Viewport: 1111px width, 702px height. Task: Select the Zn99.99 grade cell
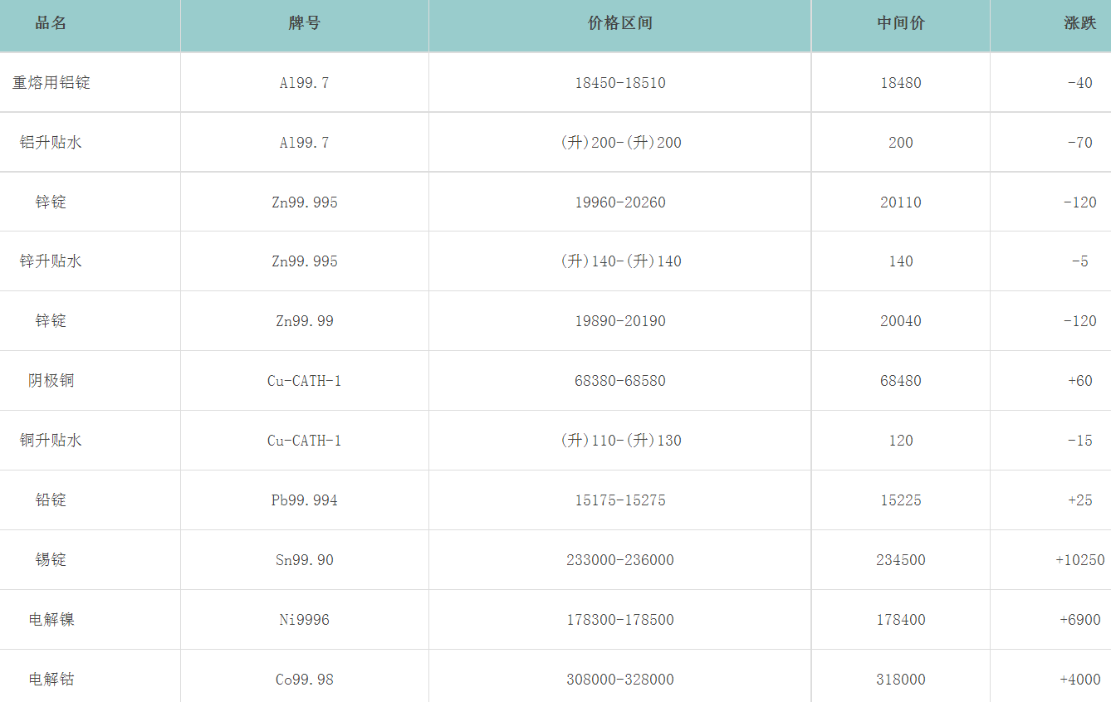(304, 321)
